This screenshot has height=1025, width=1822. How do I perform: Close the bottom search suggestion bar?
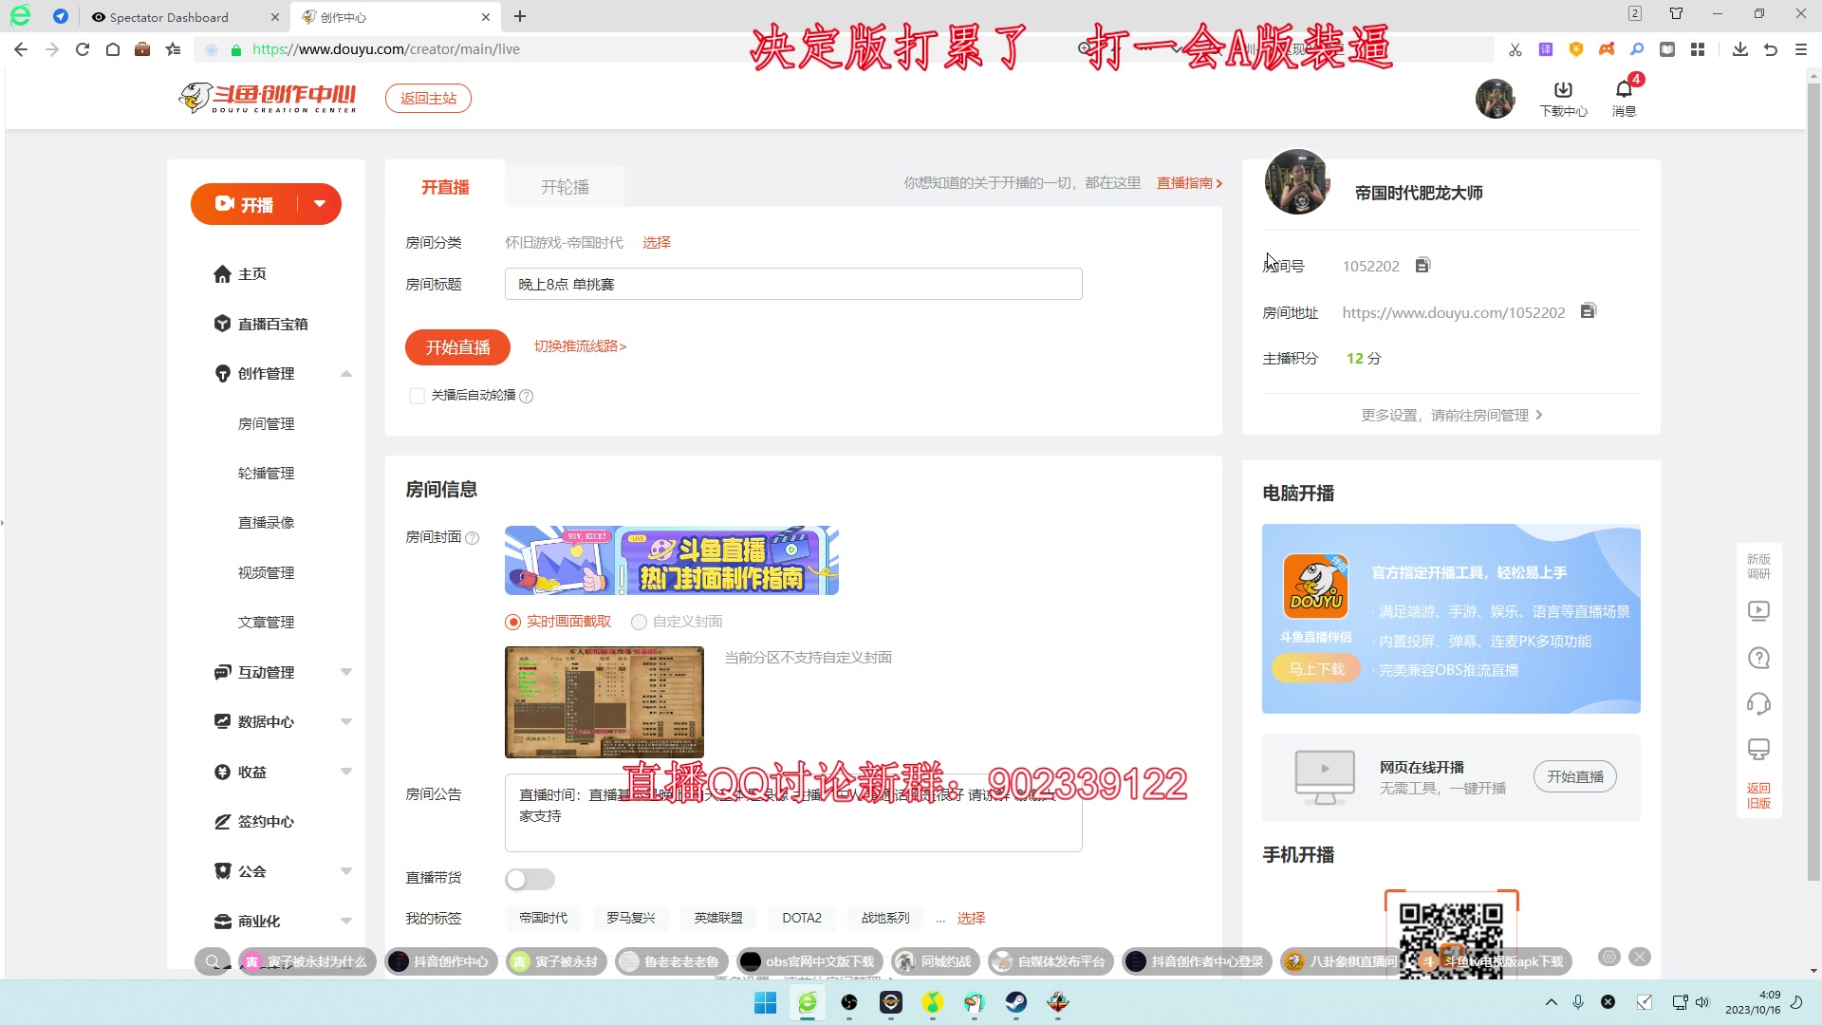[x=1640, y=957]
